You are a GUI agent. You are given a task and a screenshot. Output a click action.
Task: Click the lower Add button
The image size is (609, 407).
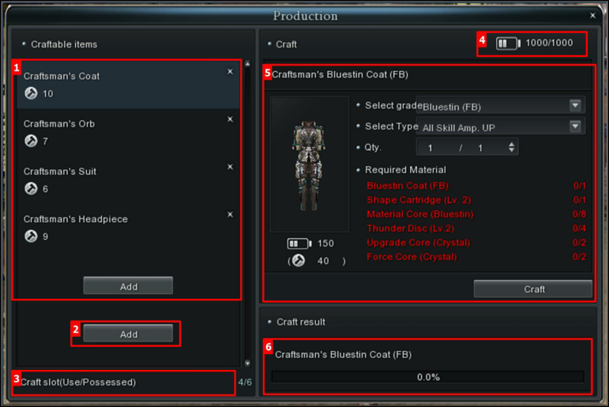coord(128,334)
